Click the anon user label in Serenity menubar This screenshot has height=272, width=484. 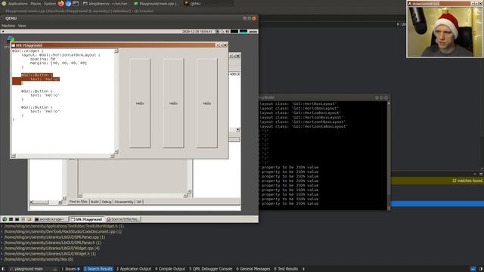[253, 32]
